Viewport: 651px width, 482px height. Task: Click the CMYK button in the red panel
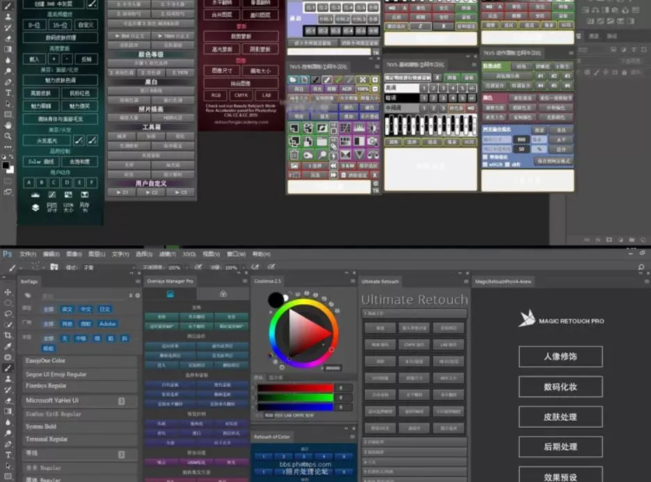(x=241, y=95)
